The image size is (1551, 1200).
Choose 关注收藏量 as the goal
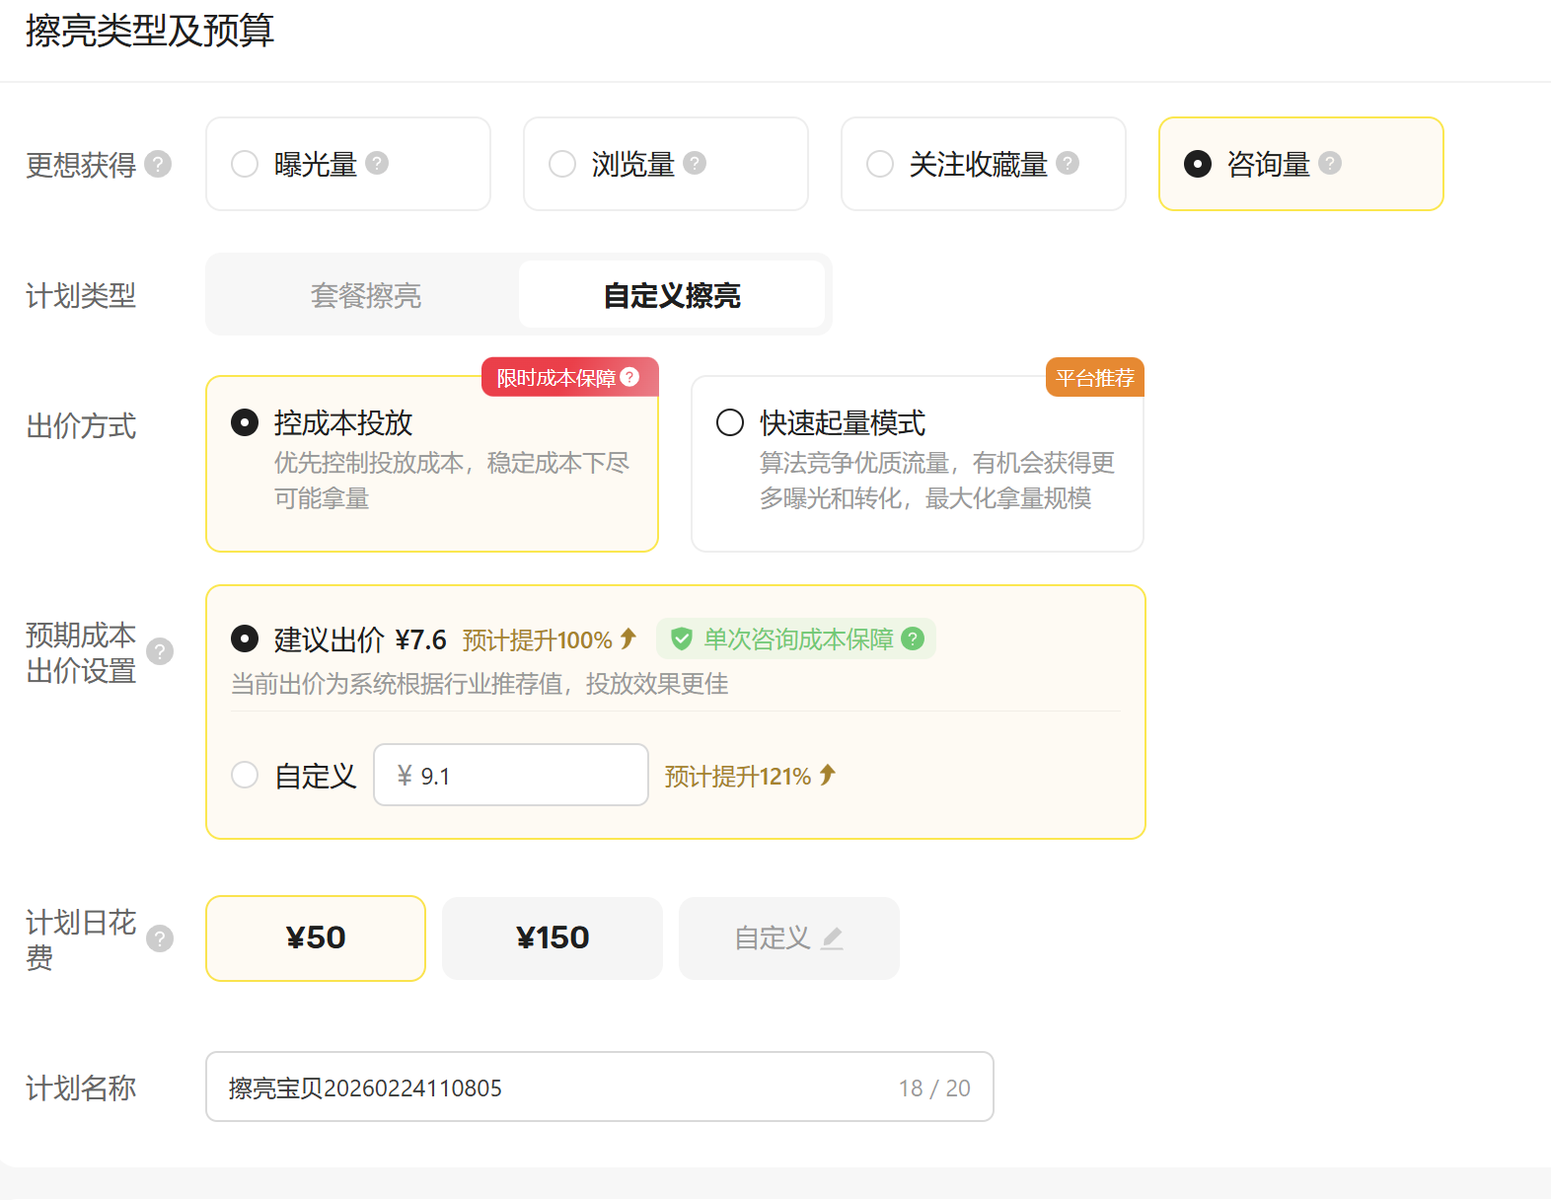[x=880, y=164]
